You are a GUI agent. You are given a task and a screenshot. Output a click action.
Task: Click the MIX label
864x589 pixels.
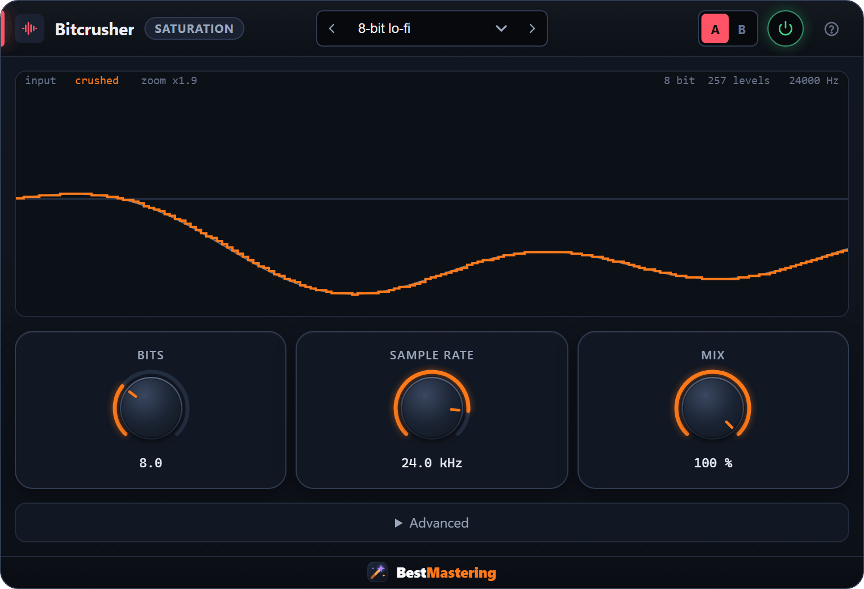tap(713, 355)
